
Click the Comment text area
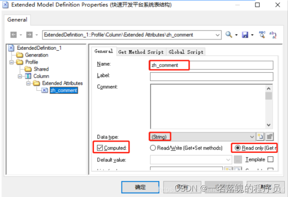[x=207, y=106]
